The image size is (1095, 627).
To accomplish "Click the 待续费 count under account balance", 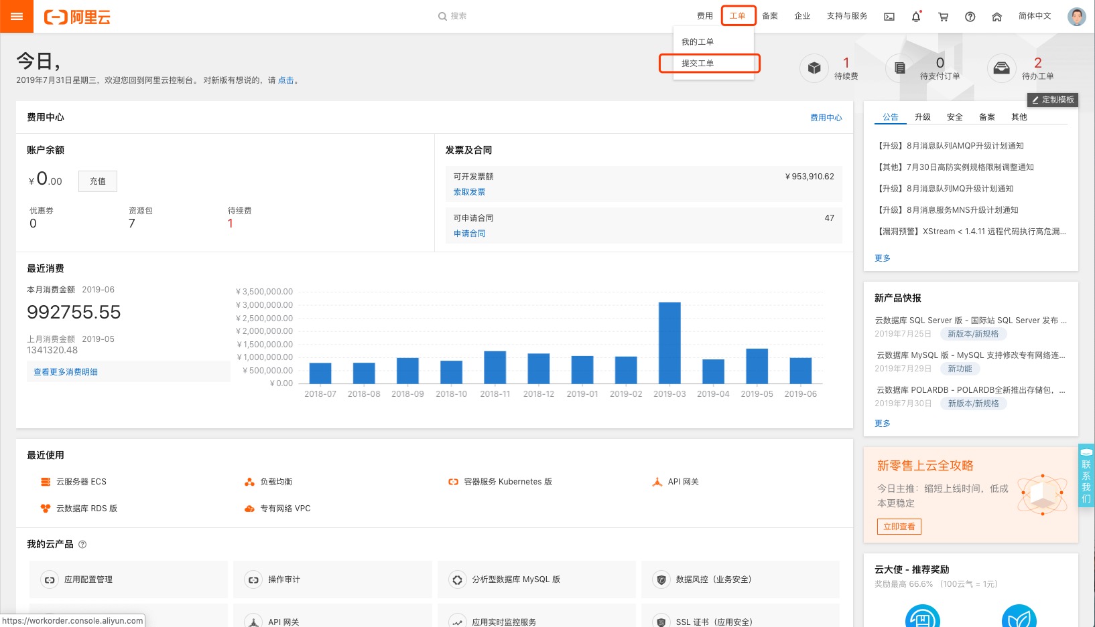I will (230, 223).
